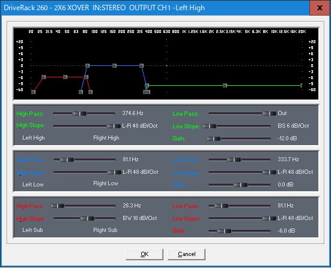
Task: Change the red Gain slider at -6.0 dB
Action: click(x=224, y=231)
